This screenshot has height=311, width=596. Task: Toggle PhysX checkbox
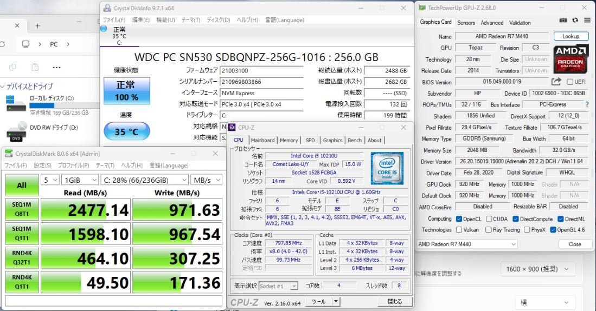pos(527,229)
